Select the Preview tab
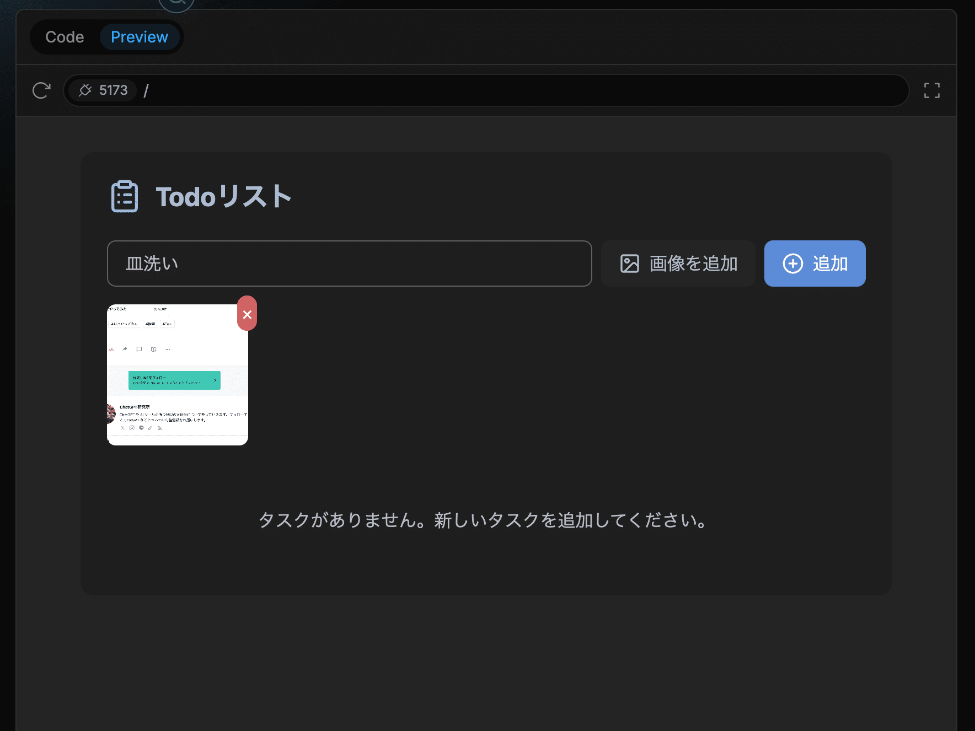 tap(139, 37)
